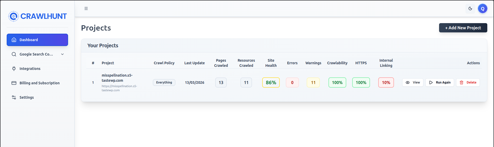Expand the Google Search Console chevron
The image size is (494, 147).
click(x=62, y=54)
